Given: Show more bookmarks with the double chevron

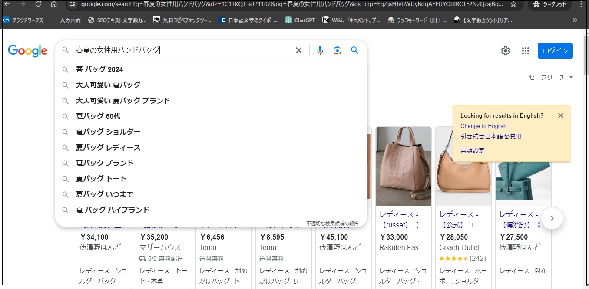Looking at the screenshot, I should point(575,20).
